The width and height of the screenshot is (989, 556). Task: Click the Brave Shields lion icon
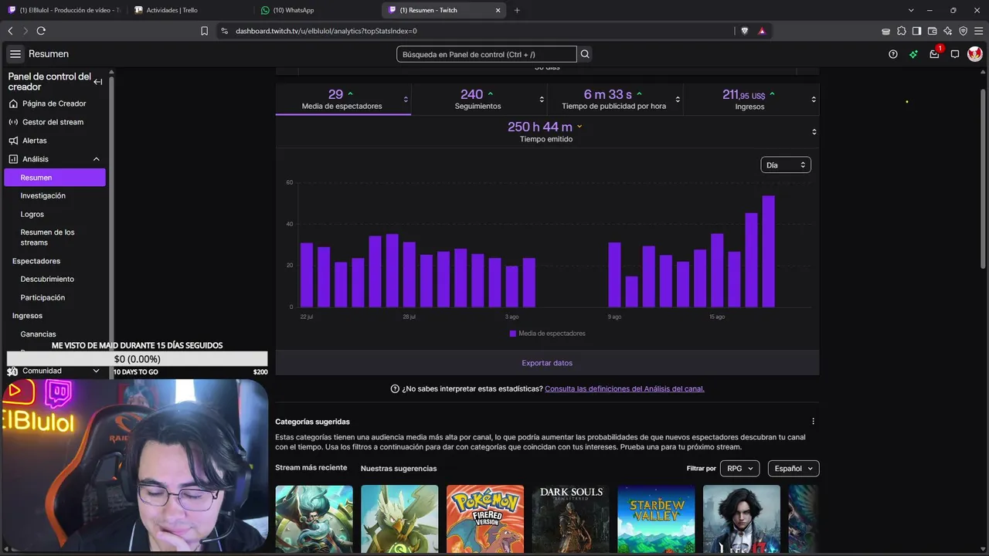click(x=745, y=31)
